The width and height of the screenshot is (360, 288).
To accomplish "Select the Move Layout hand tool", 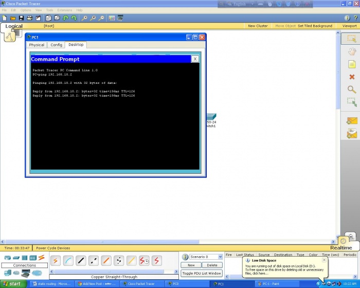I will [x=352, y=51].
